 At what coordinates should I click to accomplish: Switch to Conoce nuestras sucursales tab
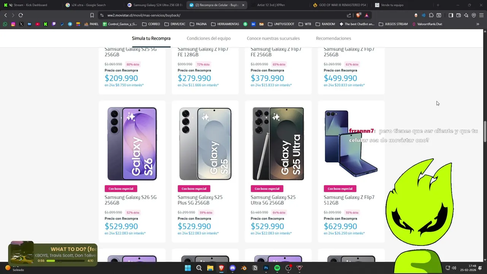(273, 38)
